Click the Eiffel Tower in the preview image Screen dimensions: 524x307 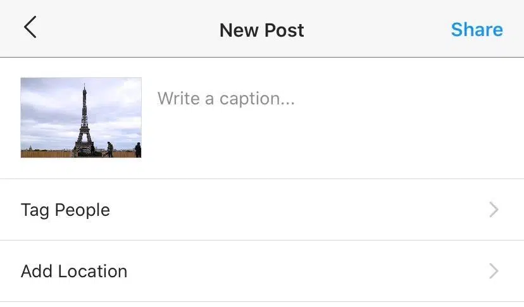84,120
